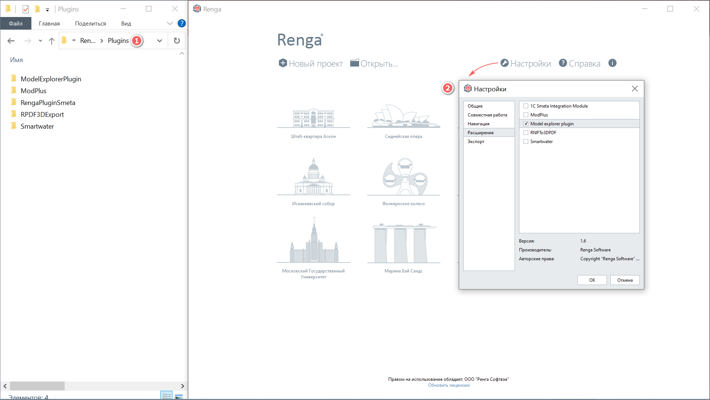This screenshot has width=710, height=400.
Task: Refresh the Plugins folder view
Action: [177, 41]
